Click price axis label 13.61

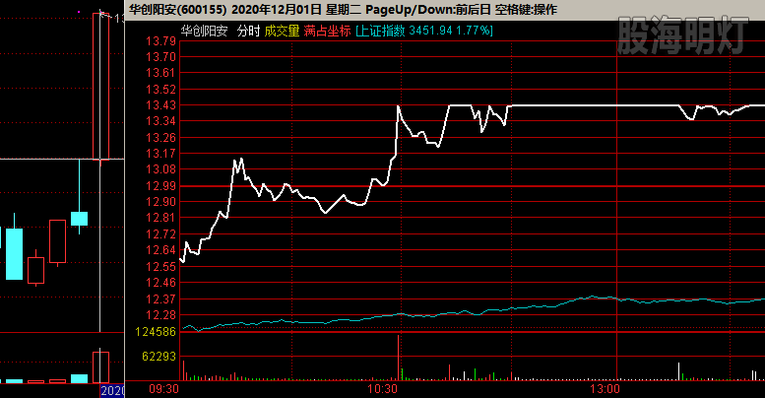click(x=161, y=73)
